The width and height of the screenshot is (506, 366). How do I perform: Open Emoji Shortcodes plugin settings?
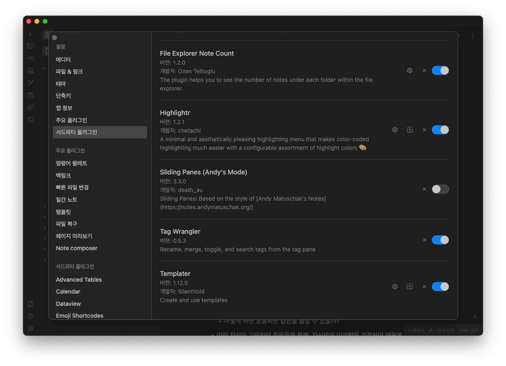point(100,316)
